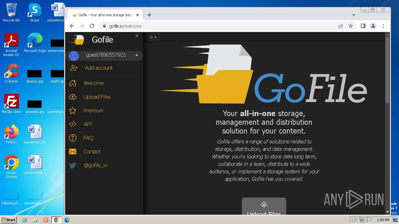Select the Contact menu entry
This screenshot has height=224, width=399.
click(x=92, y=152)
